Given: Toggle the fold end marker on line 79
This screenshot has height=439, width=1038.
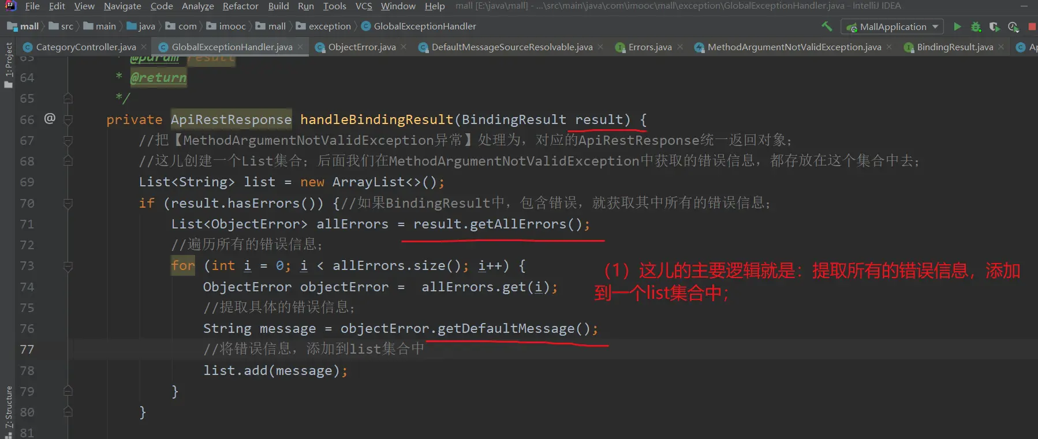Looking at the screenshot, I should pos(68,391).
